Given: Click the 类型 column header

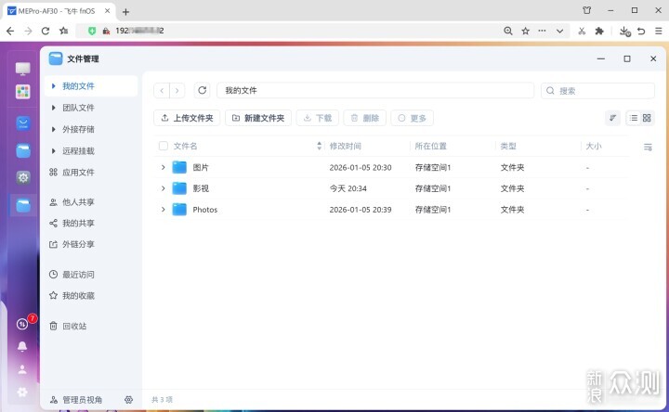Looking at the screenshot, I should (508, 146).
